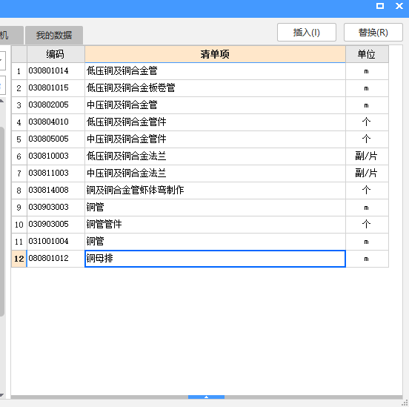Click the 插入(I) button
The width and height of the screenshot is (409, 407).
click(x=307, y=33)
